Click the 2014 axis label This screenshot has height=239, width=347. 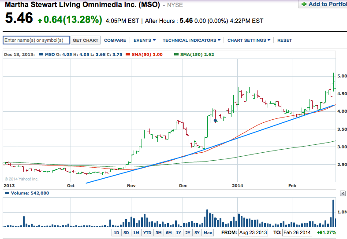(238, 186)
